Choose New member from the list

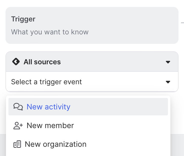[x=50, y=125]
